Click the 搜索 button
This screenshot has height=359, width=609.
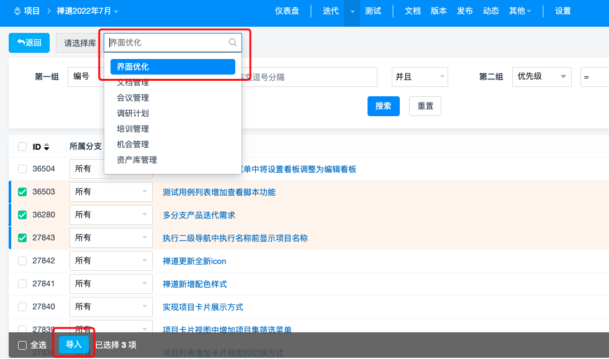pos(384,106)
